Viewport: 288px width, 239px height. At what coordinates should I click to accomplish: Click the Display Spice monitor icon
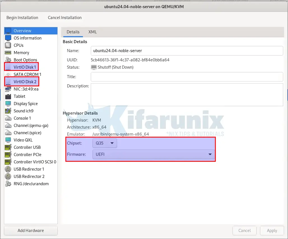tap(8, 104)
